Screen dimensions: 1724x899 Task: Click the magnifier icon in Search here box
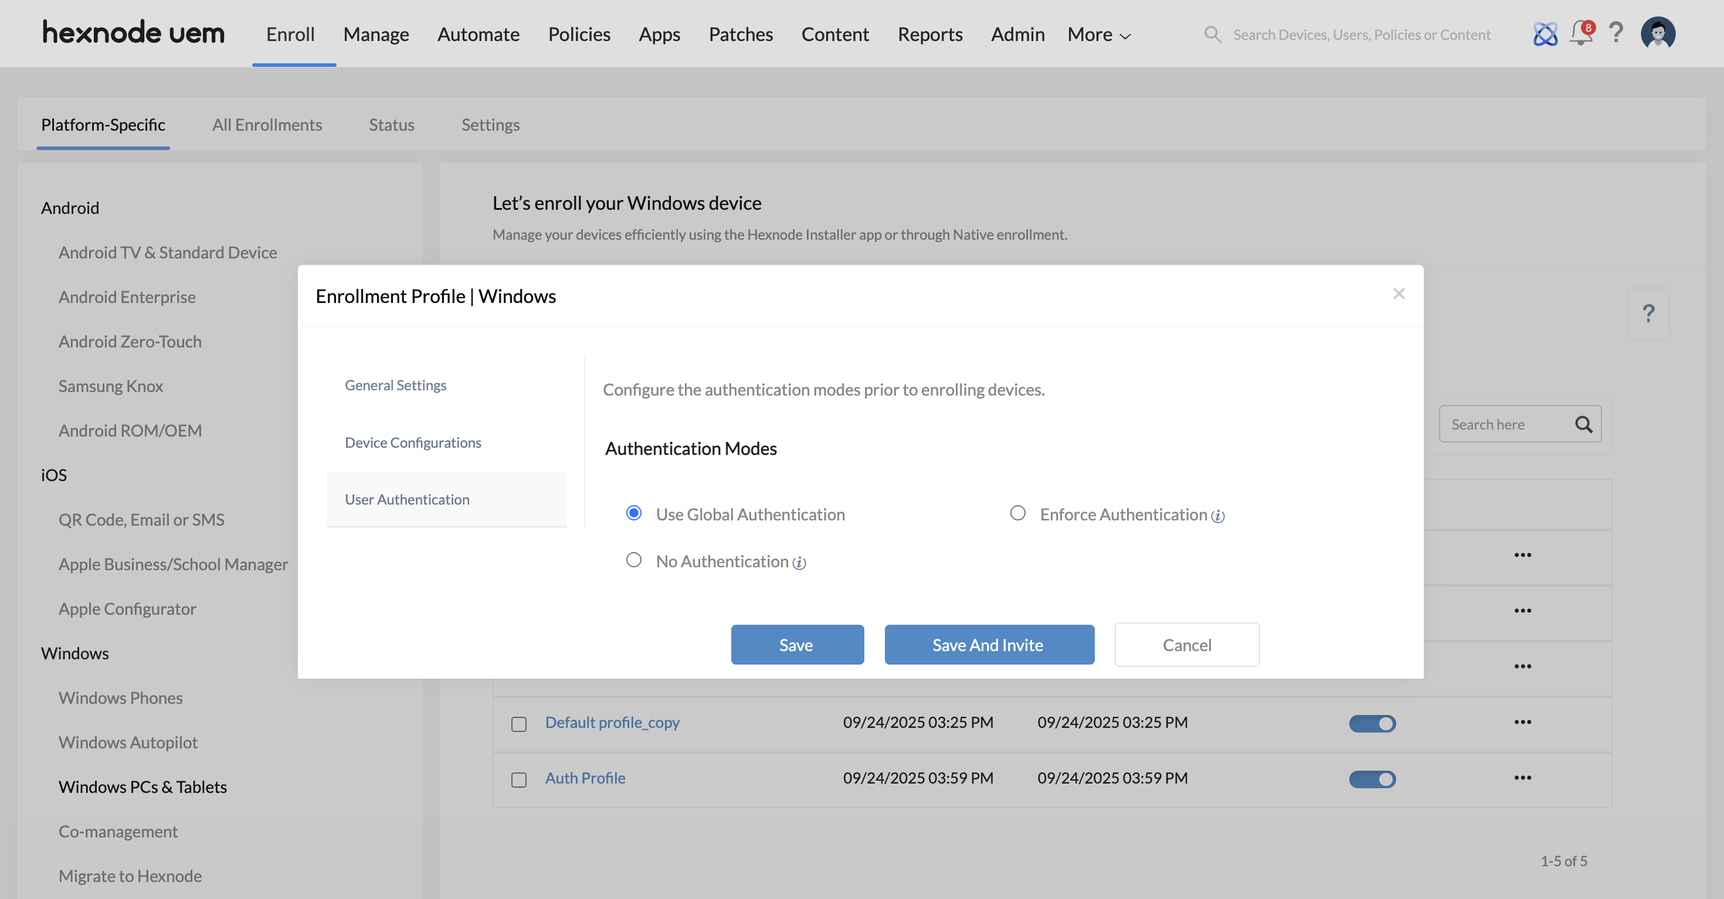[1583, 424]
